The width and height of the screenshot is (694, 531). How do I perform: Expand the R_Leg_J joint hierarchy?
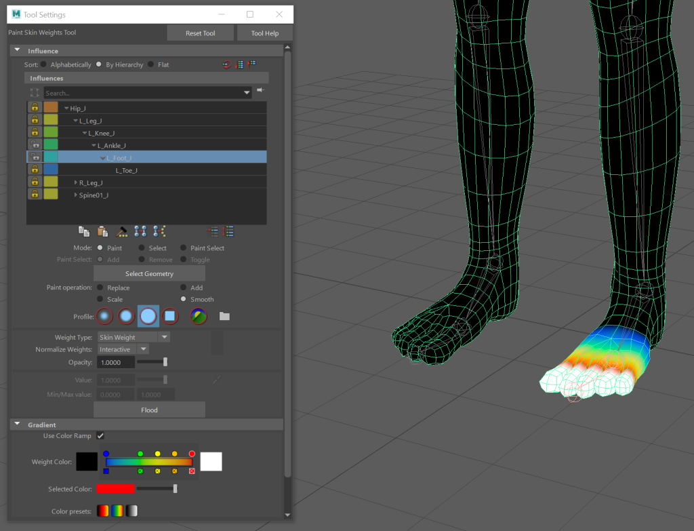[75, 182]
